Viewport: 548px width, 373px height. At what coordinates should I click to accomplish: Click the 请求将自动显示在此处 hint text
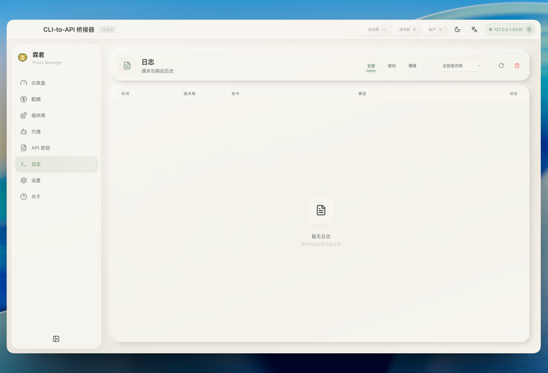pos(321,244)
